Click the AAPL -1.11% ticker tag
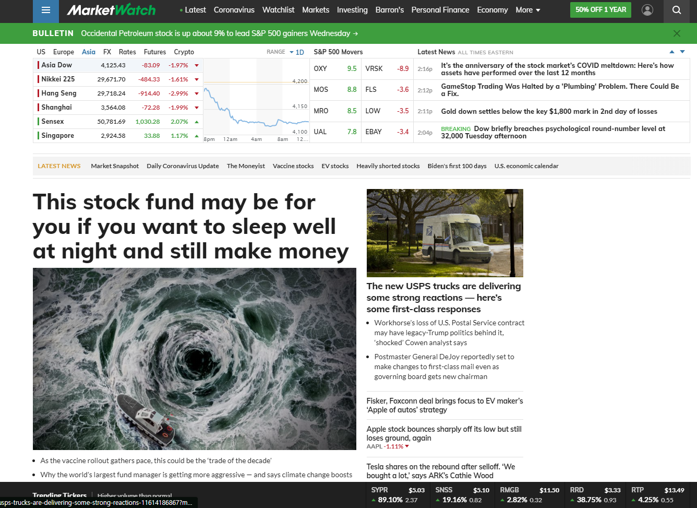Image resolution: width=697 pixels, height=508 pixels. pyautogui.click(x=388, y=446)
